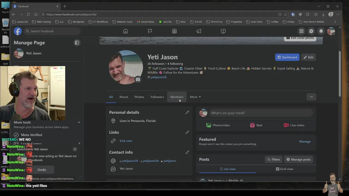Click Manage posts button
The width and height of the screenshot is (349, 196).
coord(299,160)
